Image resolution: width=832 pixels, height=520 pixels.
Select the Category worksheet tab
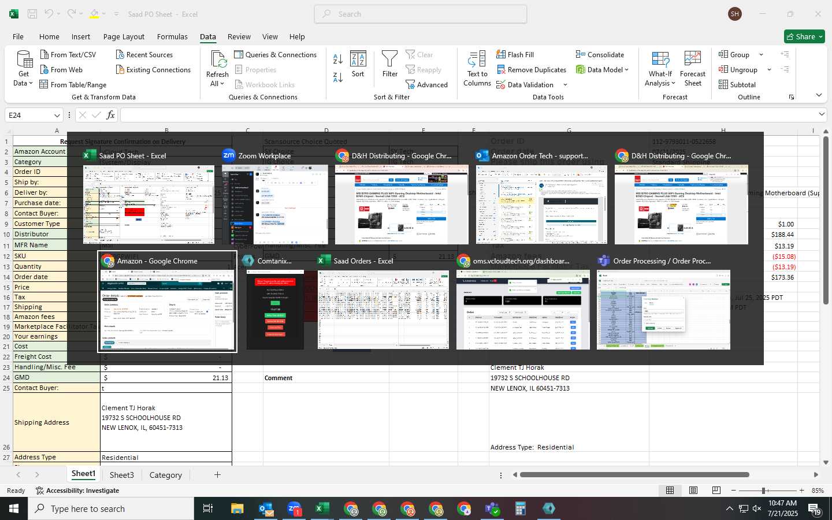[x=166, y=475]
